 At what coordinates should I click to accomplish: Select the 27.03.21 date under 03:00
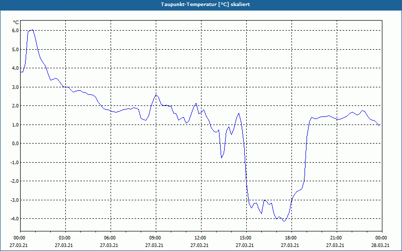[64, 245]
